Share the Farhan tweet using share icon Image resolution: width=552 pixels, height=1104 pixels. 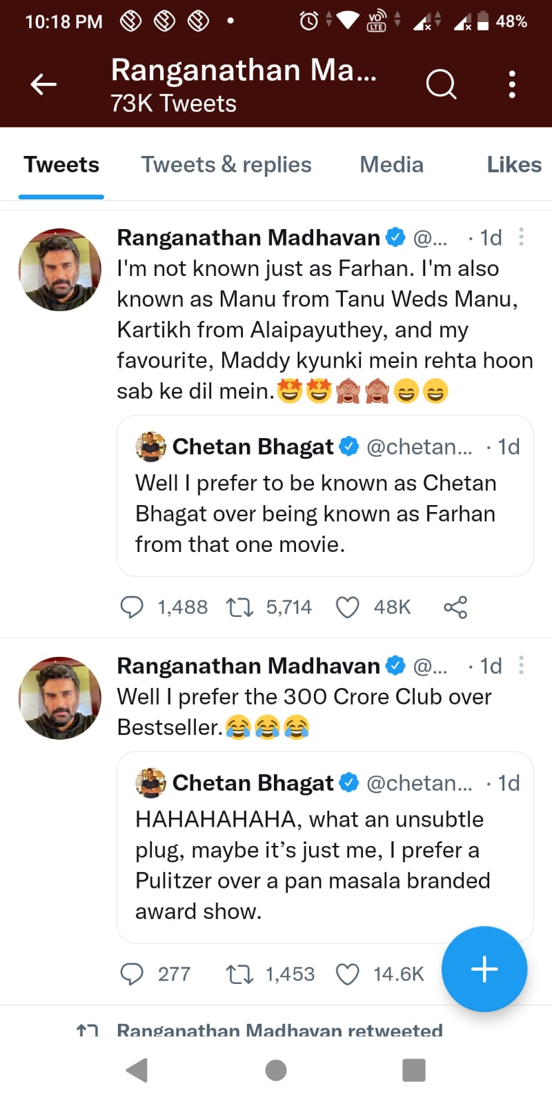455,607
